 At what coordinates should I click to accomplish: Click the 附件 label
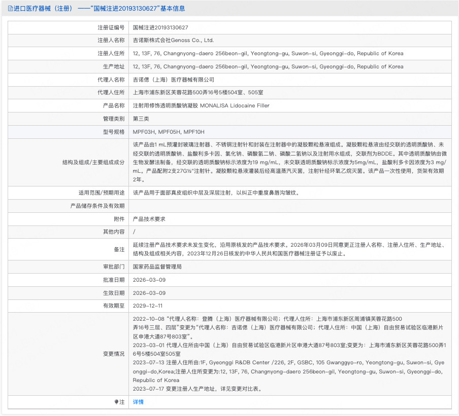(x=119, y=219)
